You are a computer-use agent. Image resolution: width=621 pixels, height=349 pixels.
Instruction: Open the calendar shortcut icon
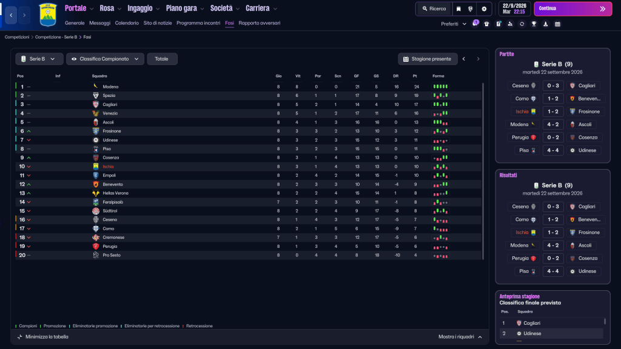[x=557, y=24]
